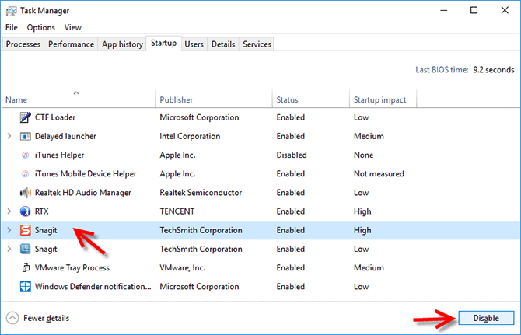Click the 9.2 seconds BIOS time value
The width and height of the screenshot is (521, 335).
tap(494, 70)
